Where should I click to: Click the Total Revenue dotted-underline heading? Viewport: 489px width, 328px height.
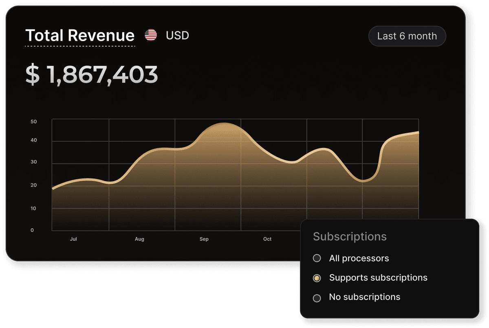pos(80,36)
